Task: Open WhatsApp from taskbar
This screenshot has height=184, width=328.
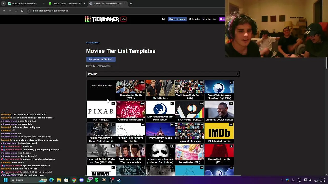Action: [x=89, y=180]
